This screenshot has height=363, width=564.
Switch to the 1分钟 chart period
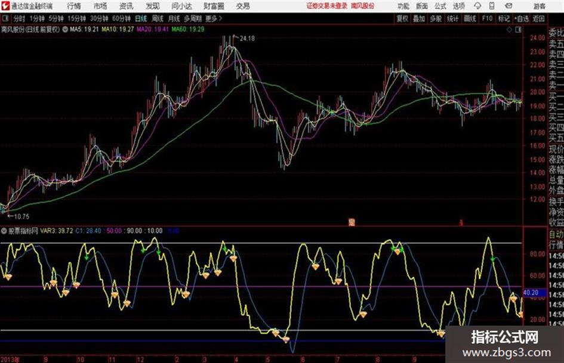click(37, 18)
